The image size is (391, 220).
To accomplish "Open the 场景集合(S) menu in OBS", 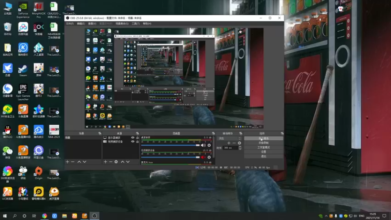I will (x=122, y=23).
